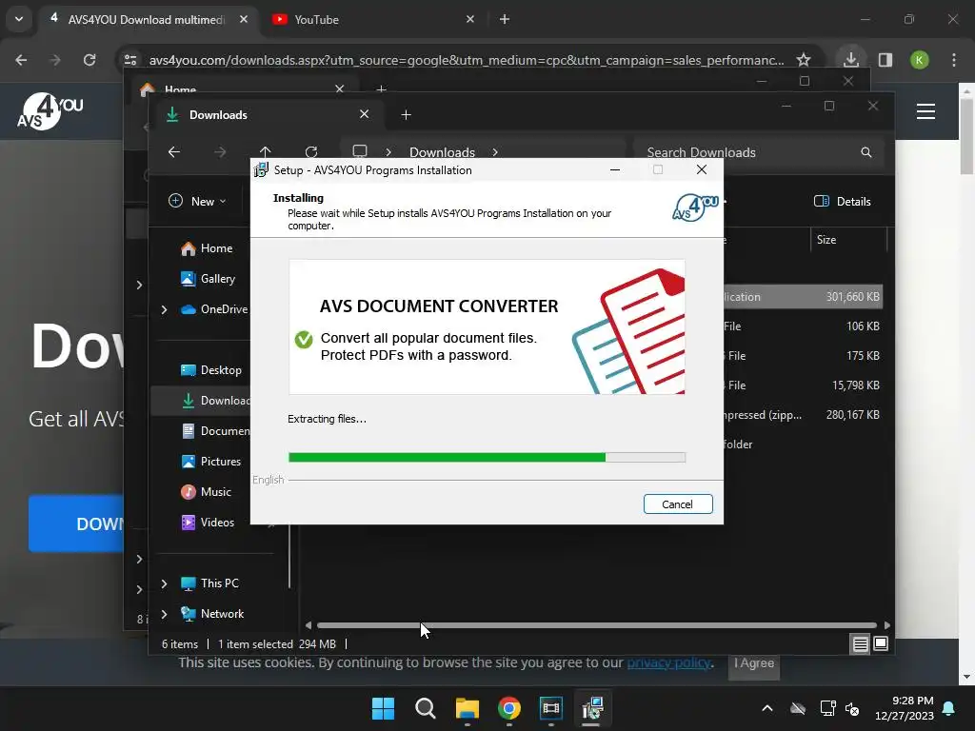Select This PC in the sidebar
Viewport: 975px width, 731px height.
tap(210, 583)
